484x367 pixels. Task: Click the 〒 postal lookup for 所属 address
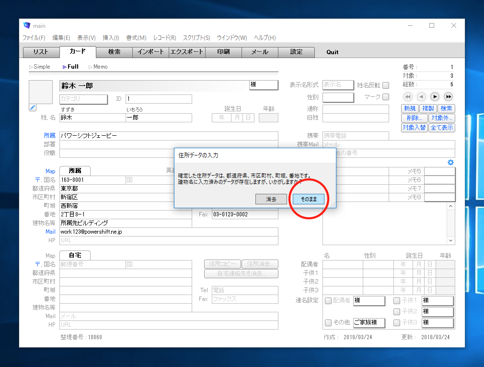(37, 180)
